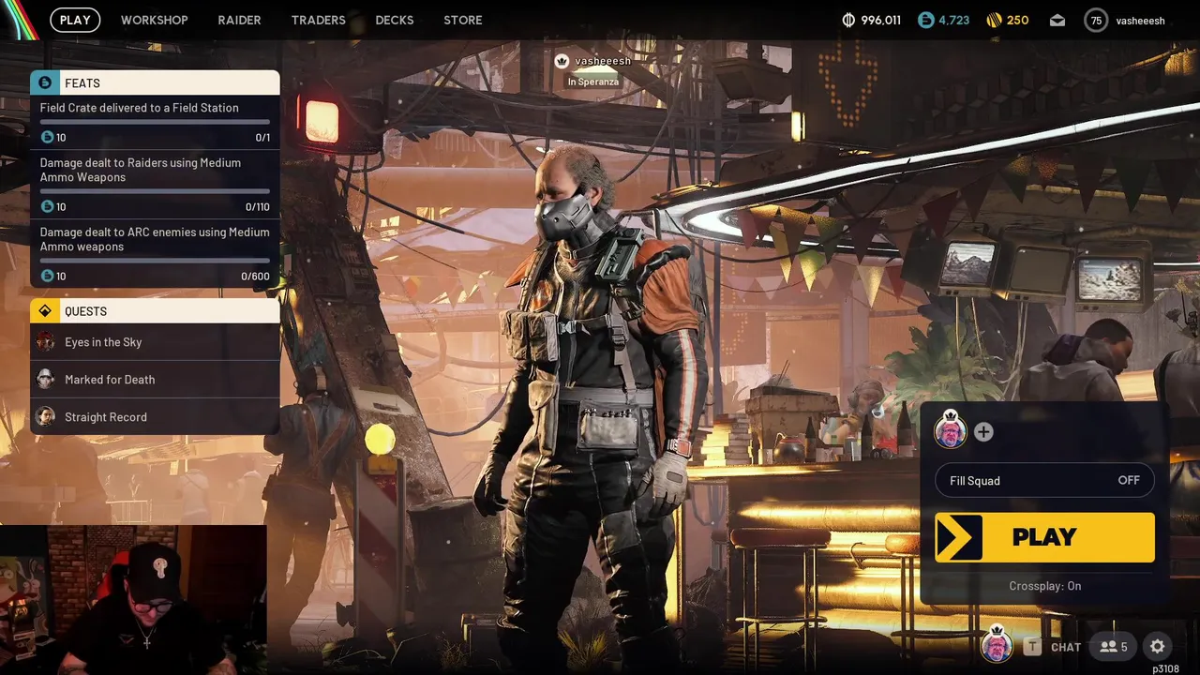This screenshot has height=675, width=1200.
Task: Click the 0/600 feat progress value
Action: 255,277
